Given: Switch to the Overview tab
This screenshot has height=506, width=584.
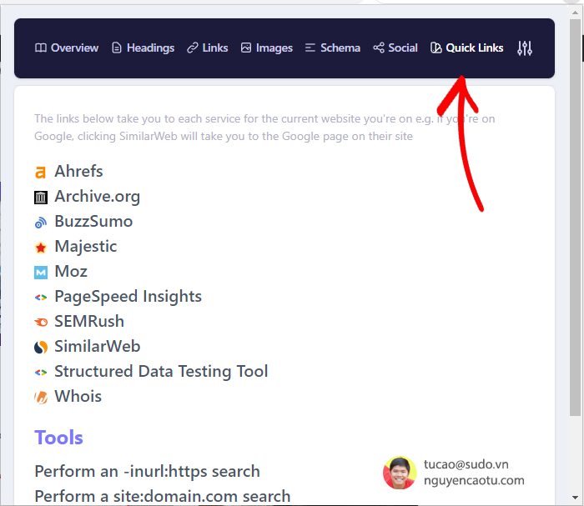Looking at the screenshot, I should pyautogui.click(x=67, y=48).
